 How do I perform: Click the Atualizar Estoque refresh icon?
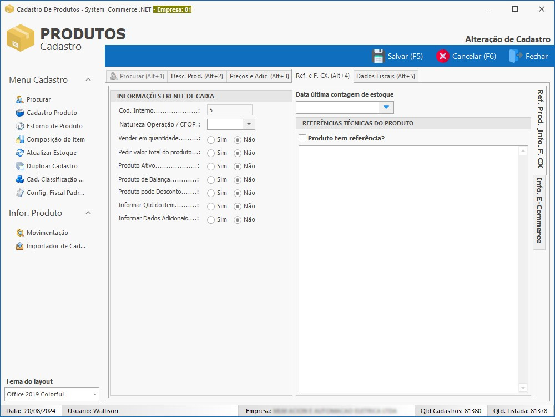20,153
